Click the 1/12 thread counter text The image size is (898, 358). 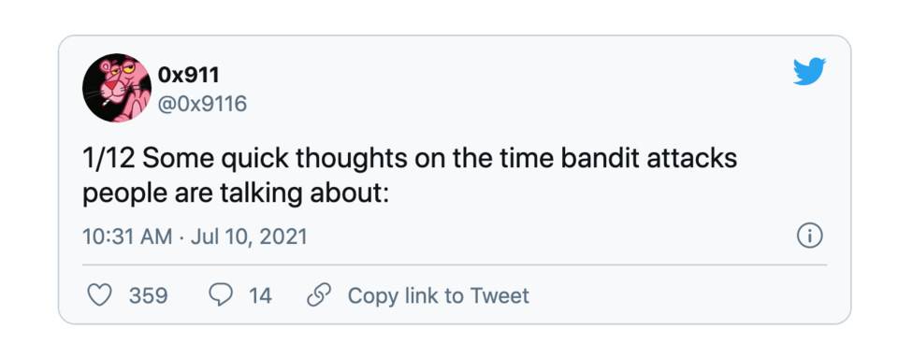pos(109,158)
